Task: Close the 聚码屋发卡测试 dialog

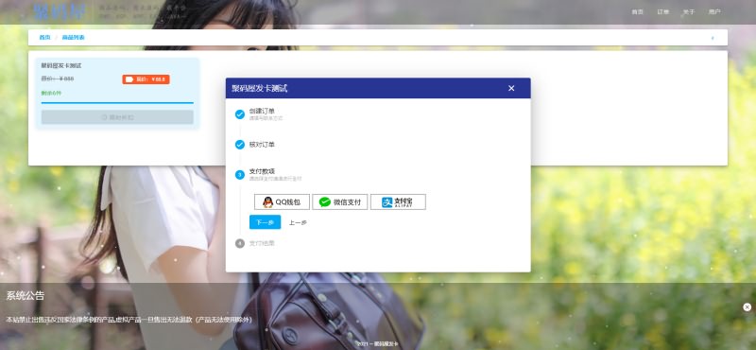Action: coord(511,88)
